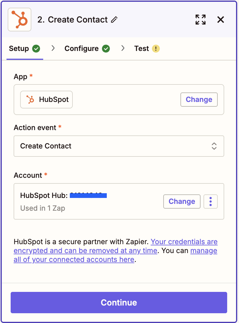Viewport: 239px width, 323px height.
Task: Click the chevron between Configure and Test
Action: [x=123, y=48]
